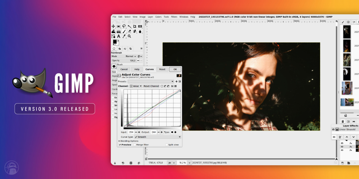Set point type to corner (diamond)

pyautogui.click(x=175, y=132)
